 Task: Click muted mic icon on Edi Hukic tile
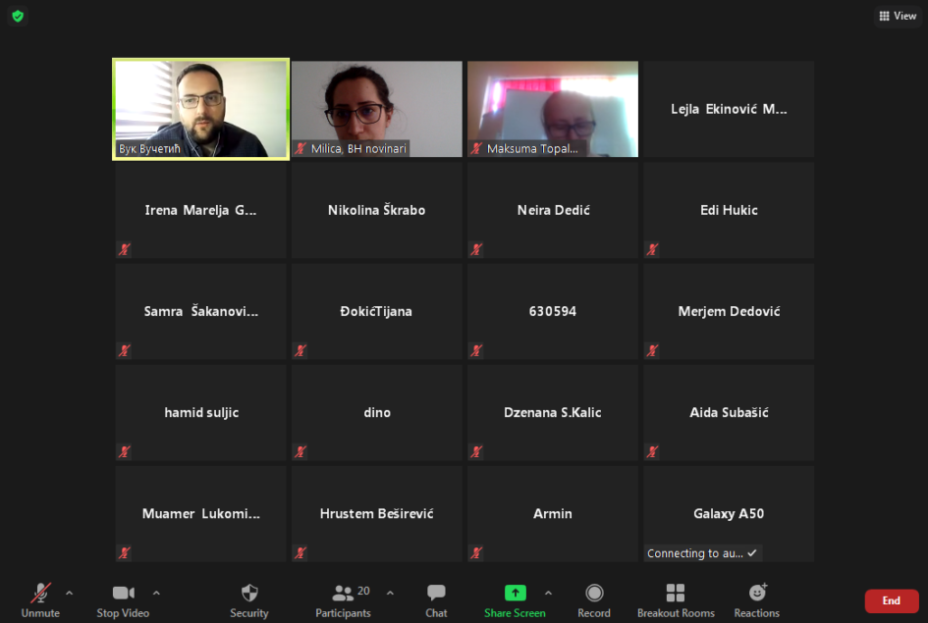click(652, 249)
